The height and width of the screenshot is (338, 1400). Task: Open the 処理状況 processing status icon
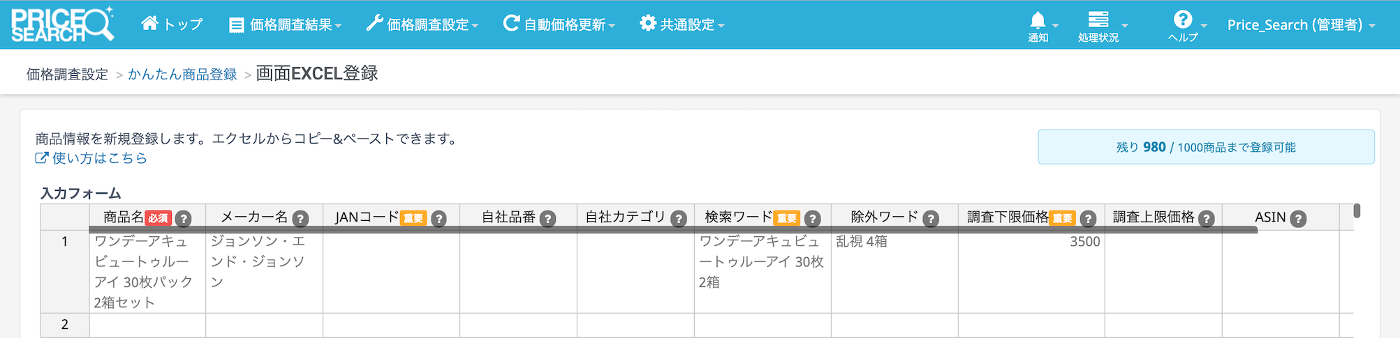[1098, 20]
